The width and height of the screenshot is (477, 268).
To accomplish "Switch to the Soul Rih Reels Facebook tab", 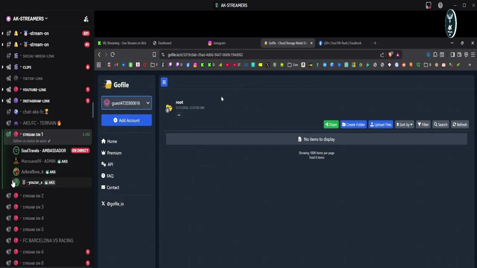I will (342, 43).
